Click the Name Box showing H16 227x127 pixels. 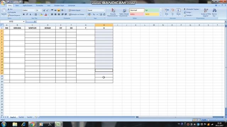[x=11, y=22]
